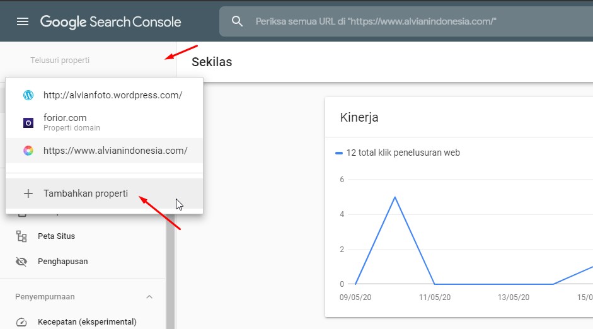Select the www.alvianindonesia.com property

104,151
